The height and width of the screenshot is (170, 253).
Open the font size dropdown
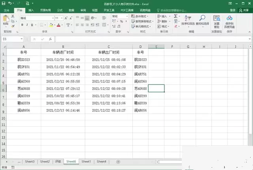pos(62,18)
